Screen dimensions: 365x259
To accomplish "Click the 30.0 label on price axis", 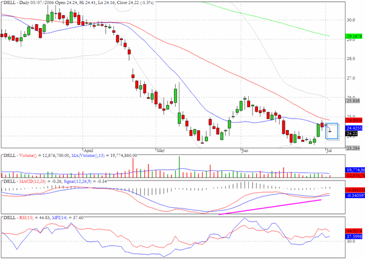I will (x=351, y=20).
